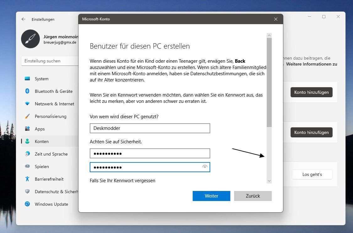
Task: Focus the first password field
Action: click(x=150, y=153)
